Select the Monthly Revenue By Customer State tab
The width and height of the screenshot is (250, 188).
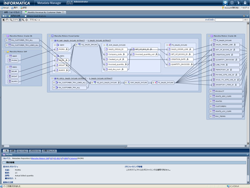tap(44, 12)
